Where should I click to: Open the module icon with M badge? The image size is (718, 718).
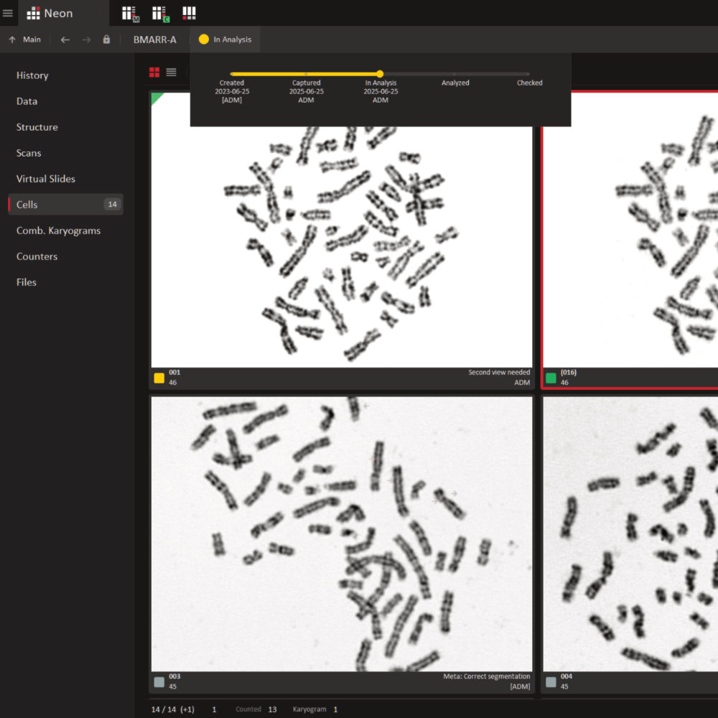coord(129,13)
